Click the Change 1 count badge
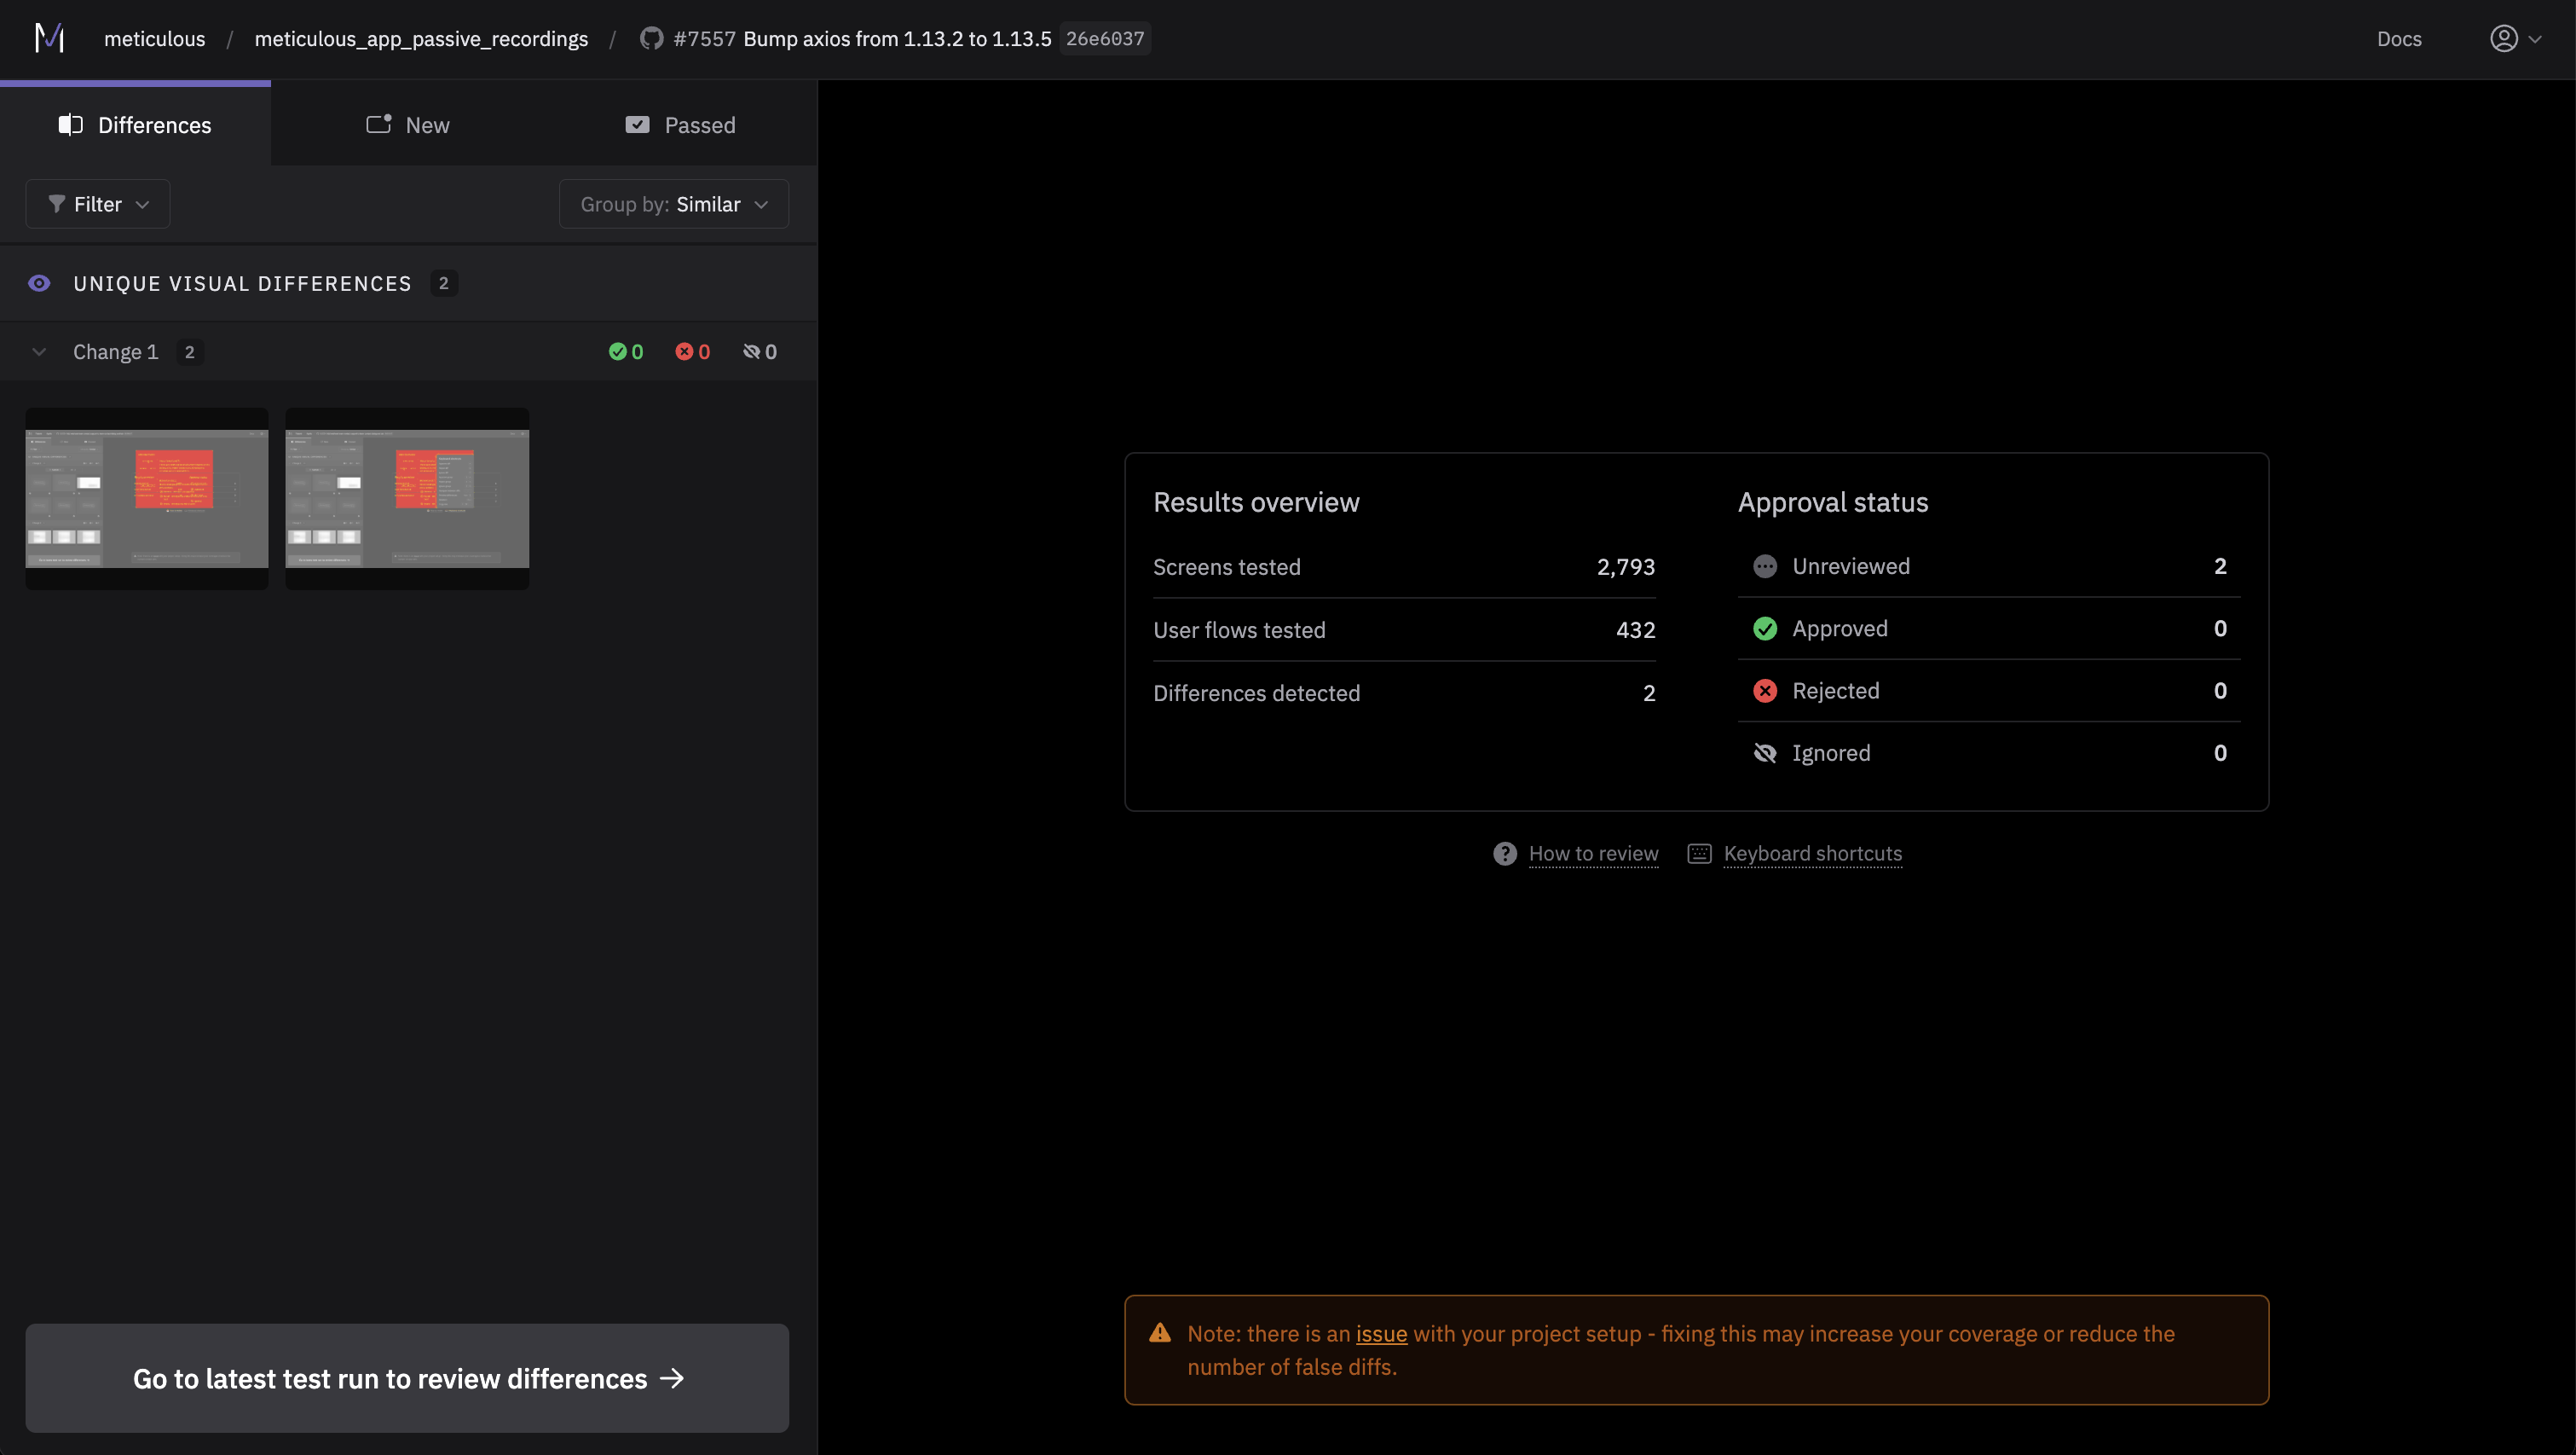 (190, 352)
